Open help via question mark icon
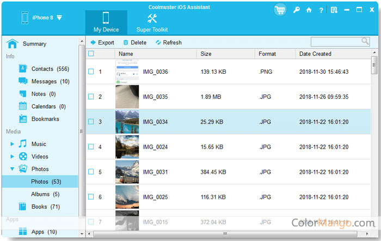This screenshot has width=381, height=241. [x=321, y=10]
